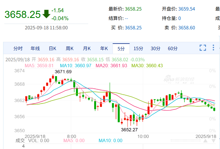Select the 年线 chart tab
Image resolution: width=220 pixels, height=149 pixels.
pyautogui.click(x=35, y=48)
